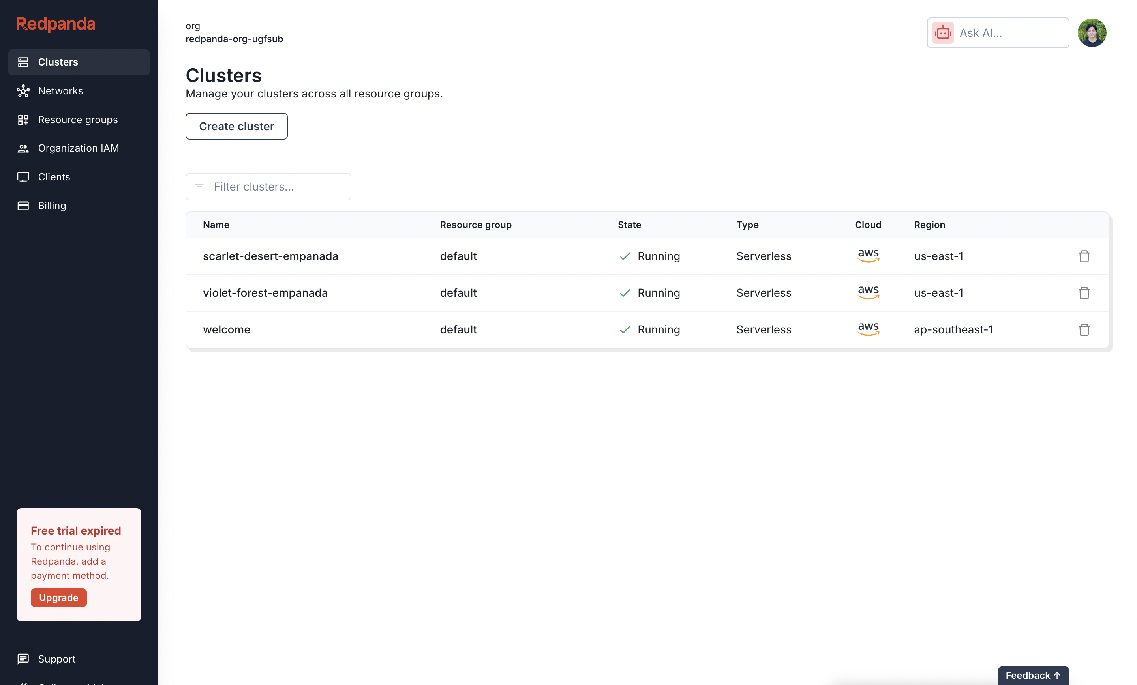The height and width of the screenshot is (685, 1137).
Task: Open the Billing card icon
Action: click(24, 206)
